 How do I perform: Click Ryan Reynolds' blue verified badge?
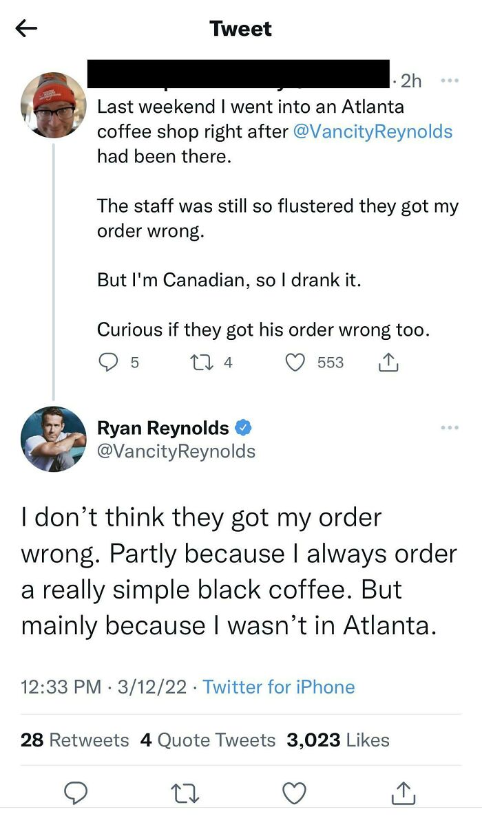coord(243,427)
